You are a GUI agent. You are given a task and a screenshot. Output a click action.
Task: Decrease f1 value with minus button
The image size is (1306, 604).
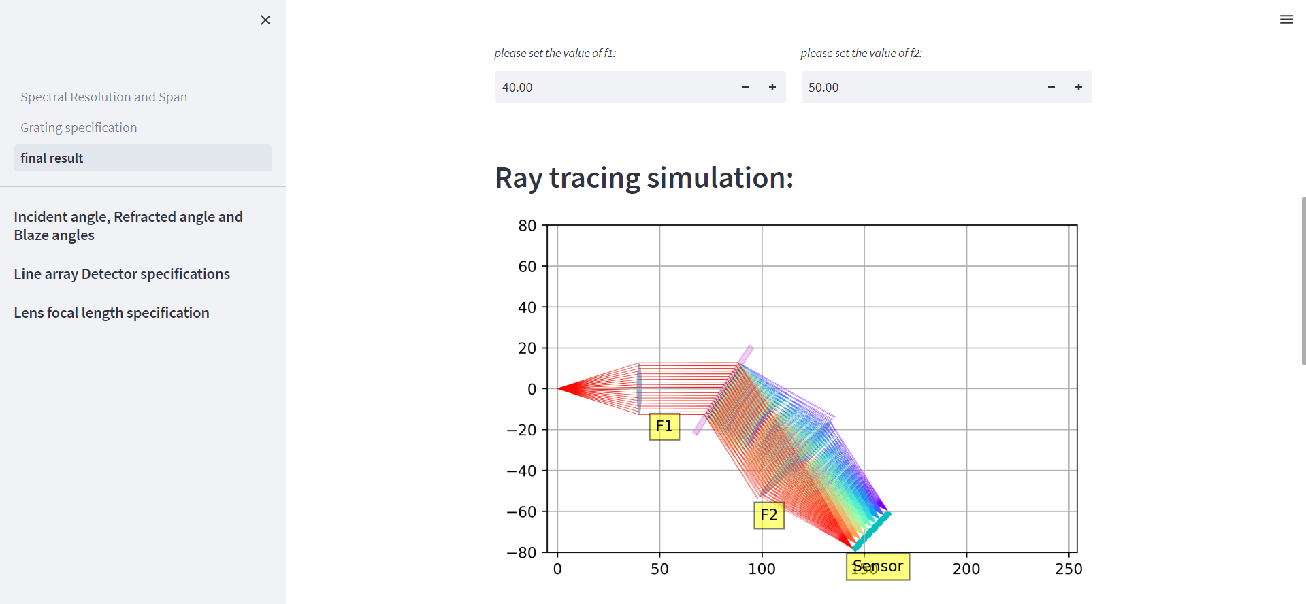click(x=745, y=87)
